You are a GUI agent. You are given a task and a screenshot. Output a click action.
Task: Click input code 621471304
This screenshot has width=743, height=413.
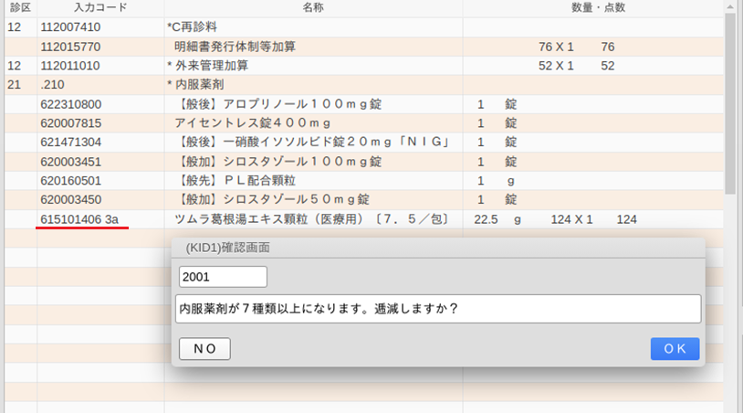point(71,142)
